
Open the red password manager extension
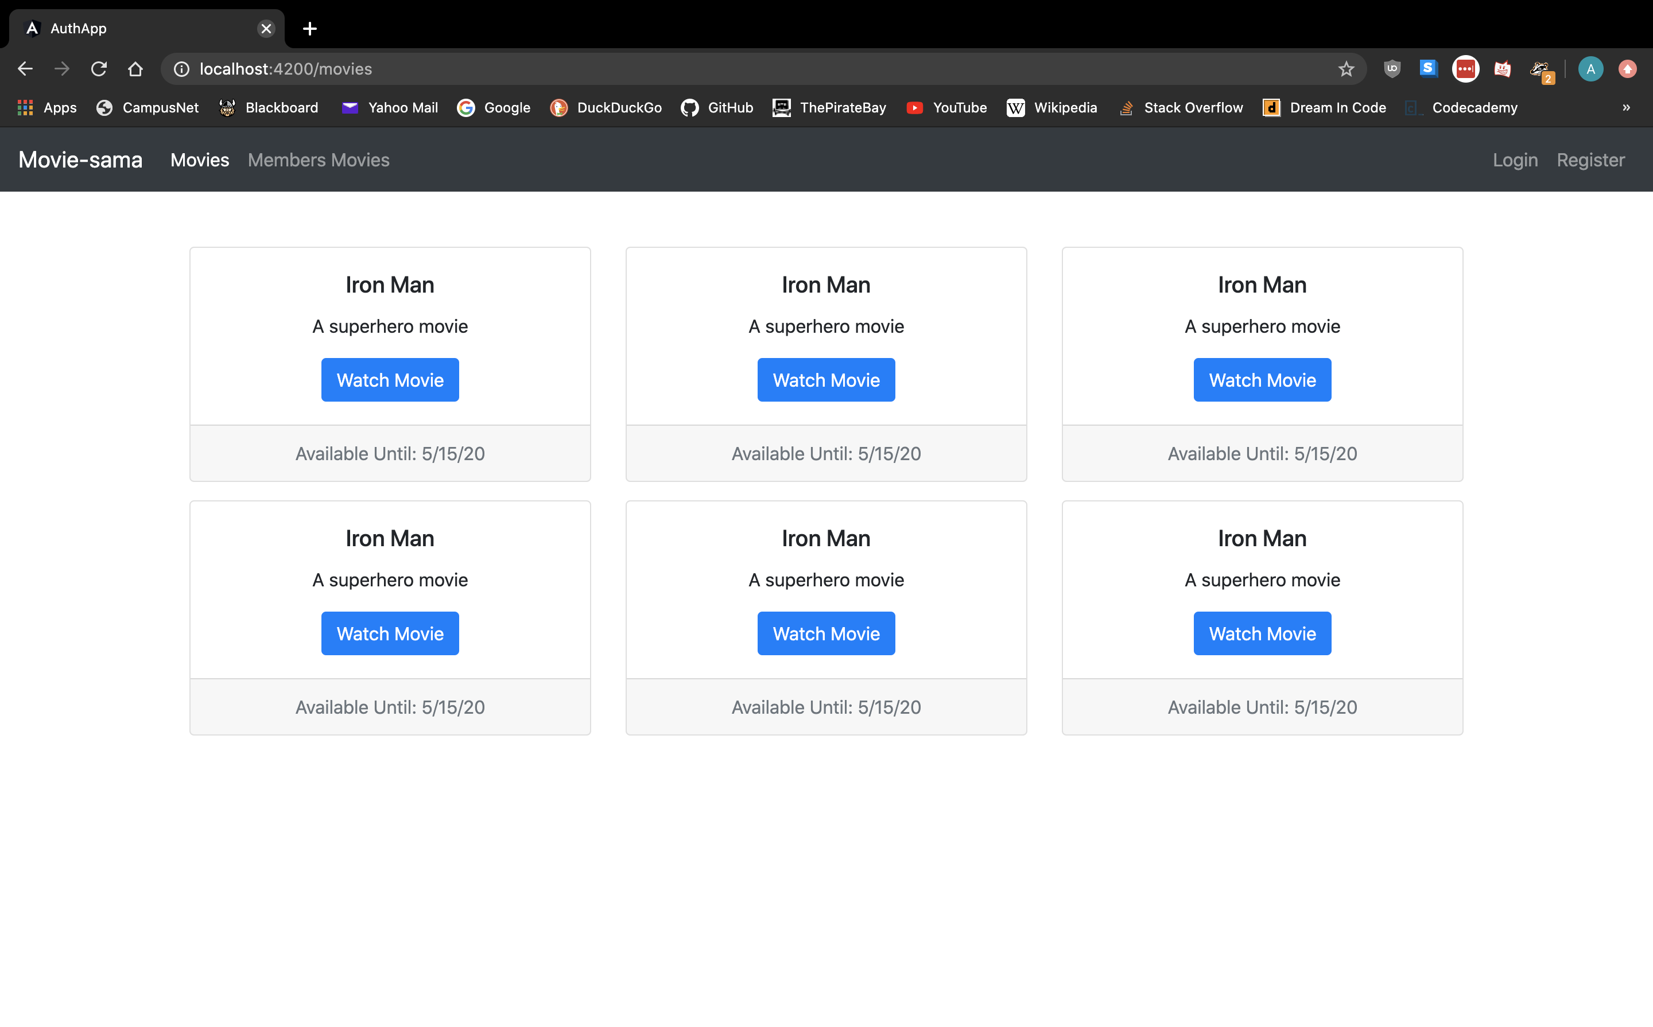coord(1465,69)
